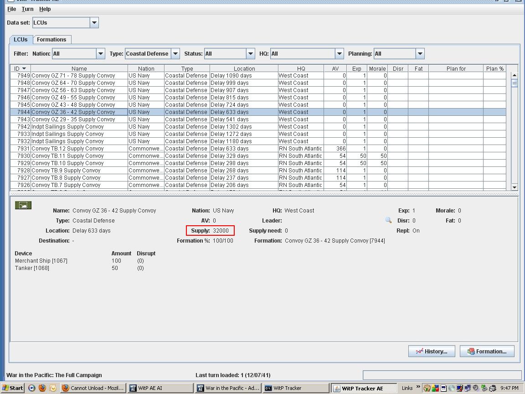Viewport: 525px width, 394px height.
Task: Click the volume speaker tray icon
Action: (x=475, y=388)
